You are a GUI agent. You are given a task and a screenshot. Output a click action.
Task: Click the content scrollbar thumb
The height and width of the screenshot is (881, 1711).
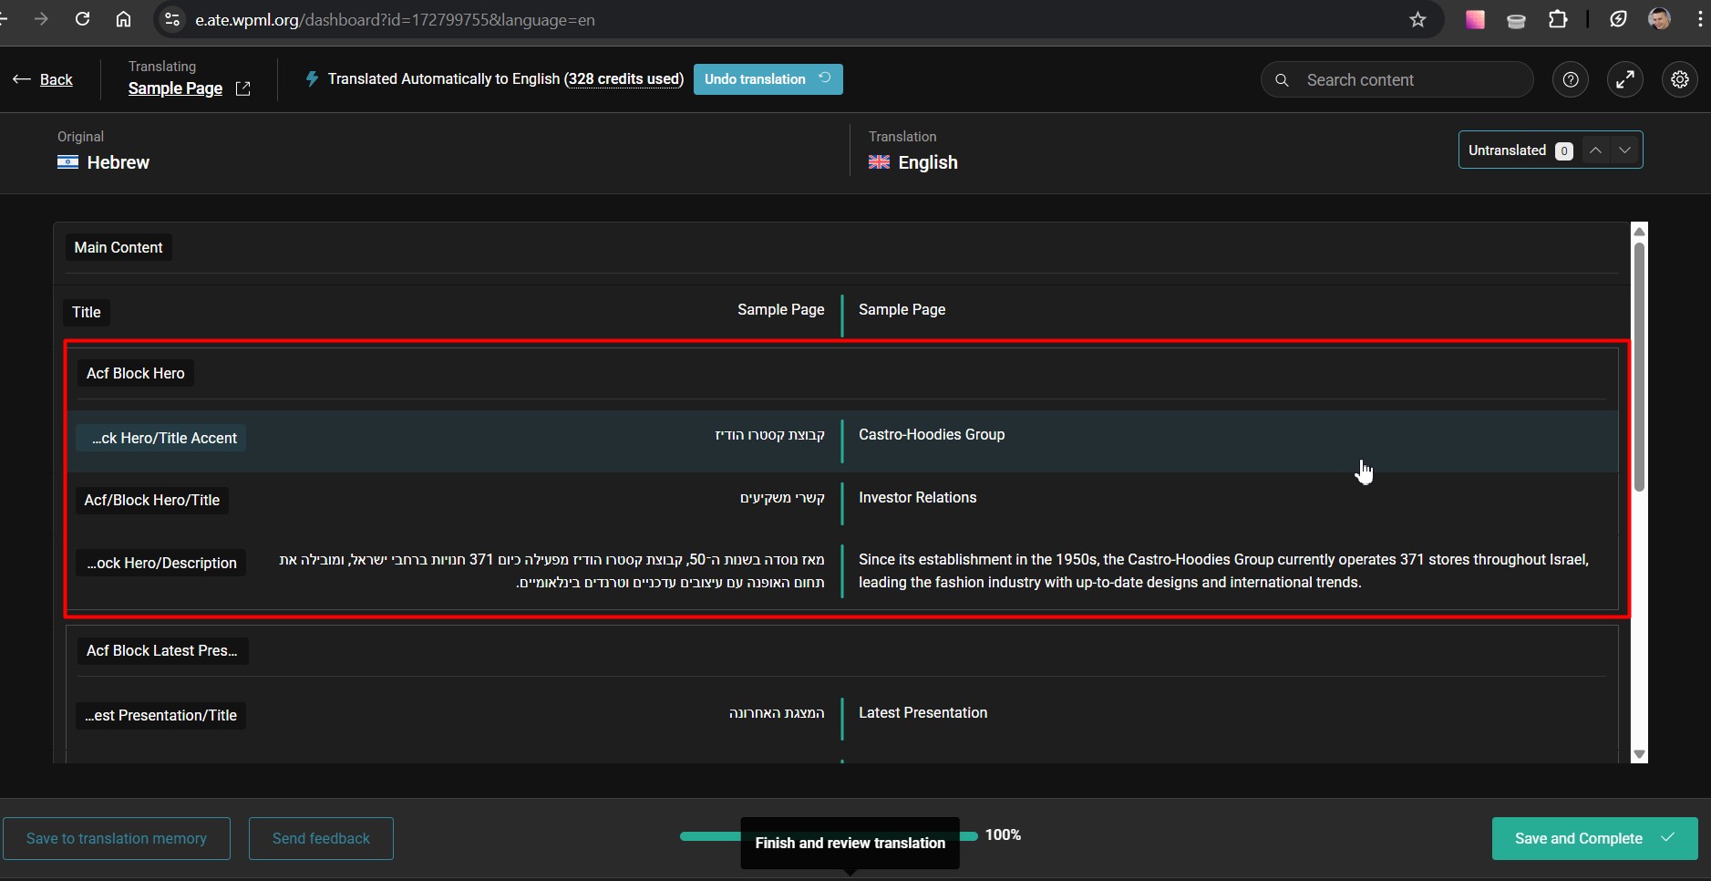[1639, 367]
